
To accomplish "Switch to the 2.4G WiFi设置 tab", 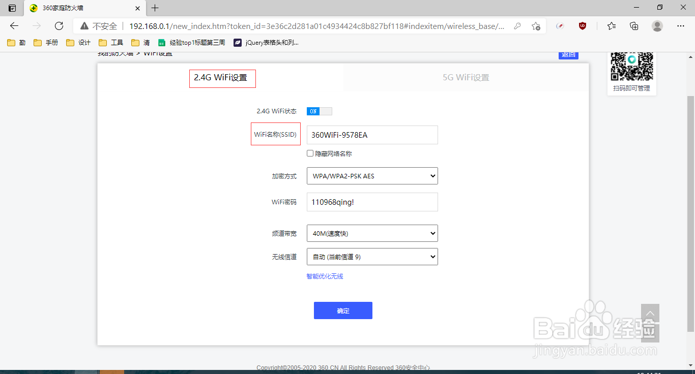I will (x=220, y=78).
